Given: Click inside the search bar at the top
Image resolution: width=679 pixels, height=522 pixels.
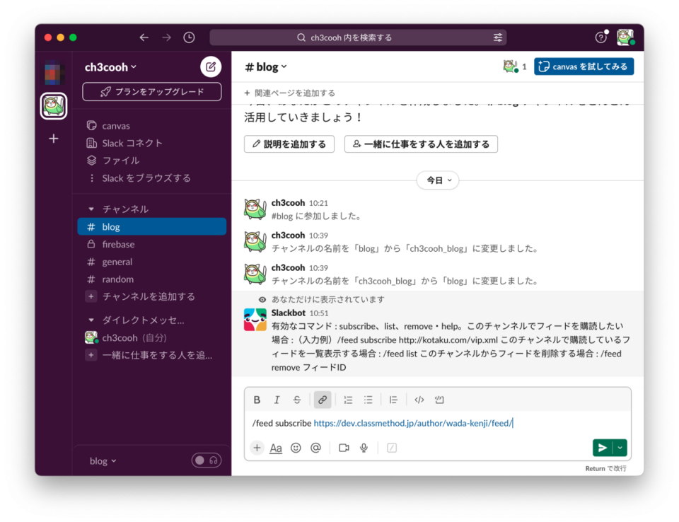Looking at the screenshot, I should pyautogui.click(x=354, y=37).
